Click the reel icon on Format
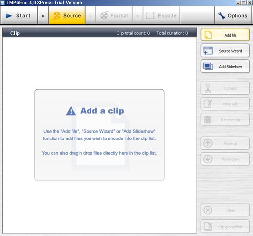 (x=104, y=15)
